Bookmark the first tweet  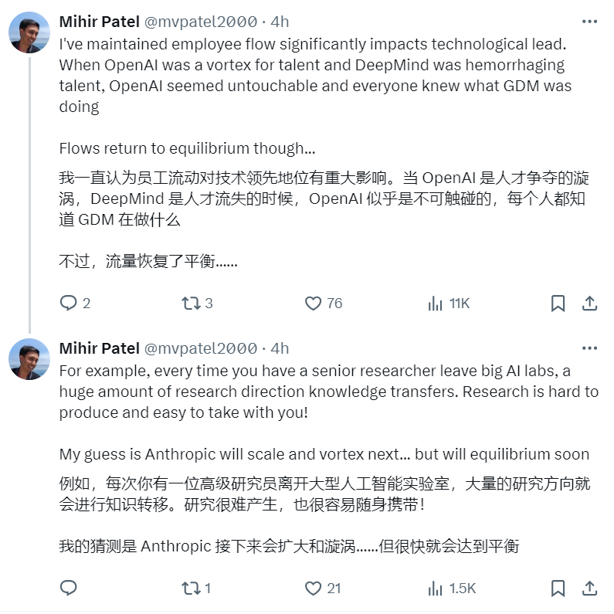(558, 304)
